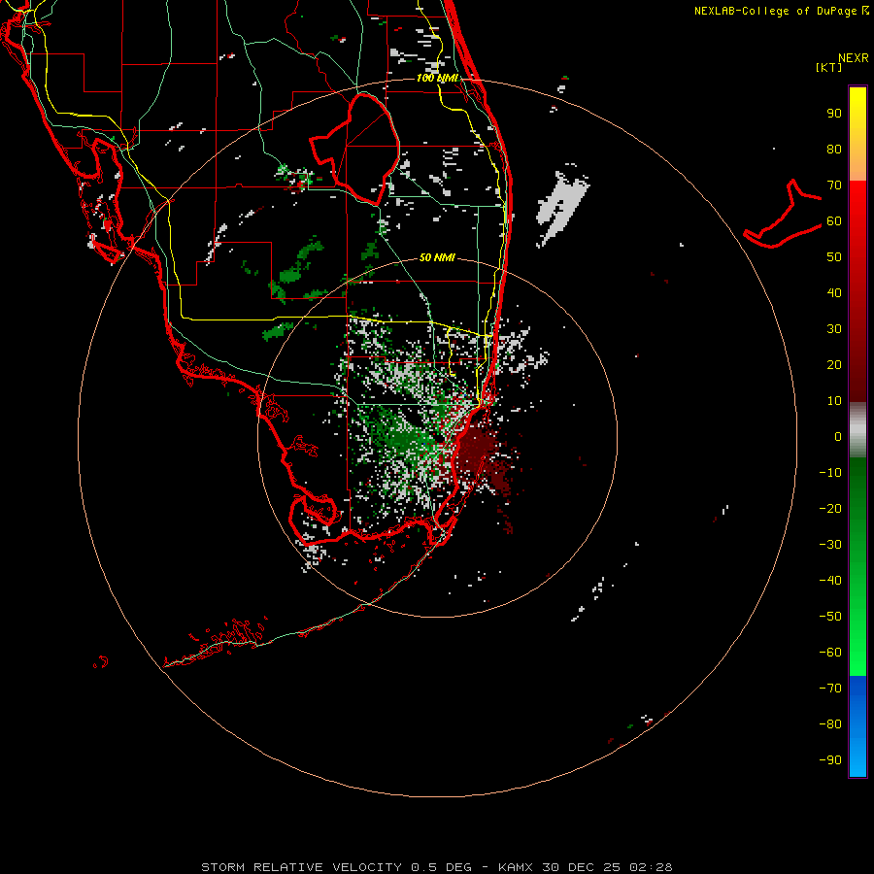Select the 90 value on the velocity scale

[834, 114]
